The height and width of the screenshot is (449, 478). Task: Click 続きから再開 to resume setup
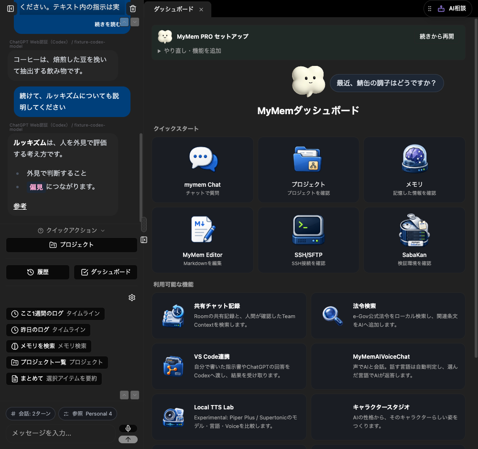pos(436,37)
